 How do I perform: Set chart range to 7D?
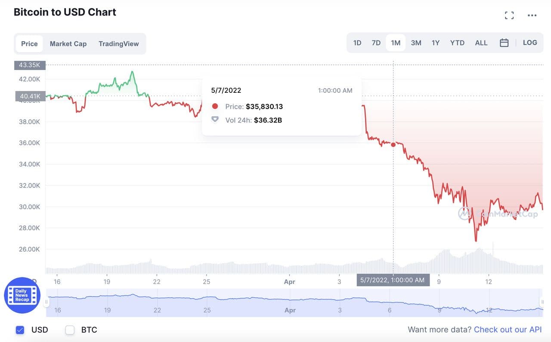coord(376,43)
